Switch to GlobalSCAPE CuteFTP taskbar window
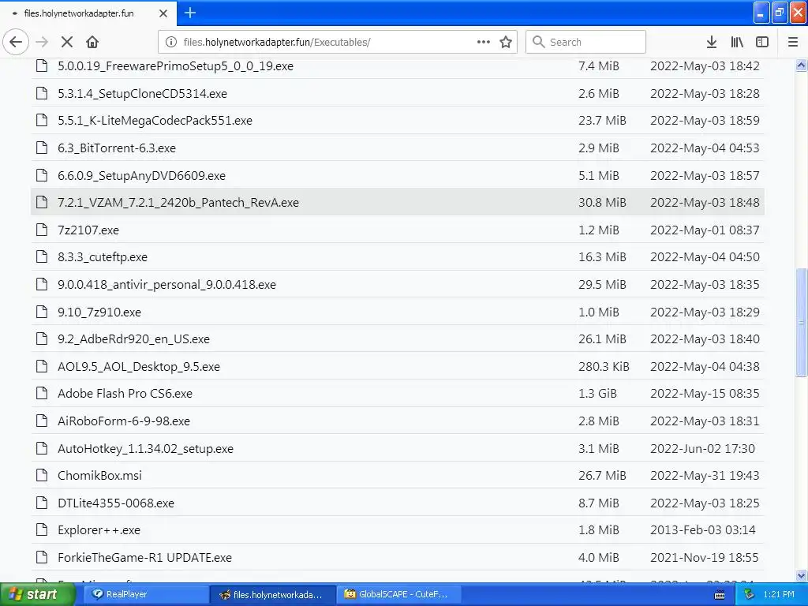 [x=399, y=594]
